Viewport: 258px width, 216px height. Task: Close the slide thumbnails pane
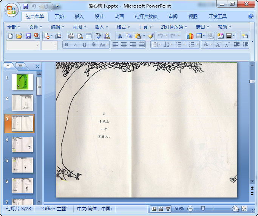pyautogui.click(x=37, y=66)
